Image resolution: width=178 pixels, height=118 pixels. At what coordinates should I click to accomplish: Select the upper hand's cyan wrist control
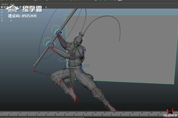[x=58, y=32]
